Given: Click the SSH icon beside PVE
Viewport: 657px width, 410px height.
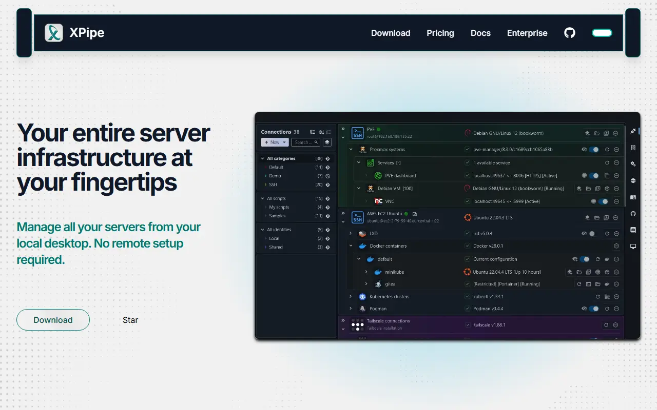Looking at the screenshot, I should click(357, 133).
